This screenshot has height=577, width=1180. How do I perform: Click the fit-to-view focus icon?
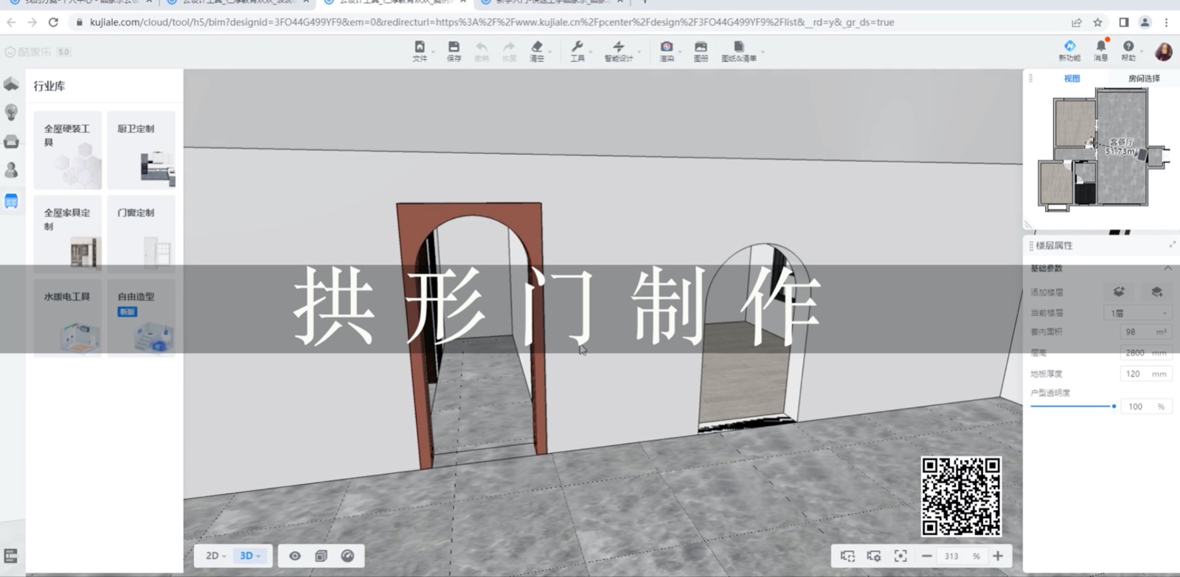tap(900, 556)
